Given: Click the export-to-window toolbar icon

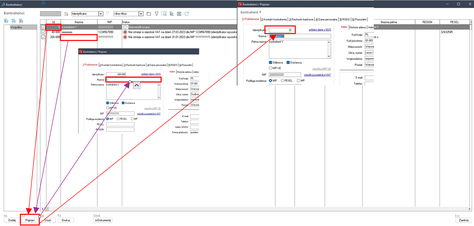Looking at the screenshot, I should [179, 14].
